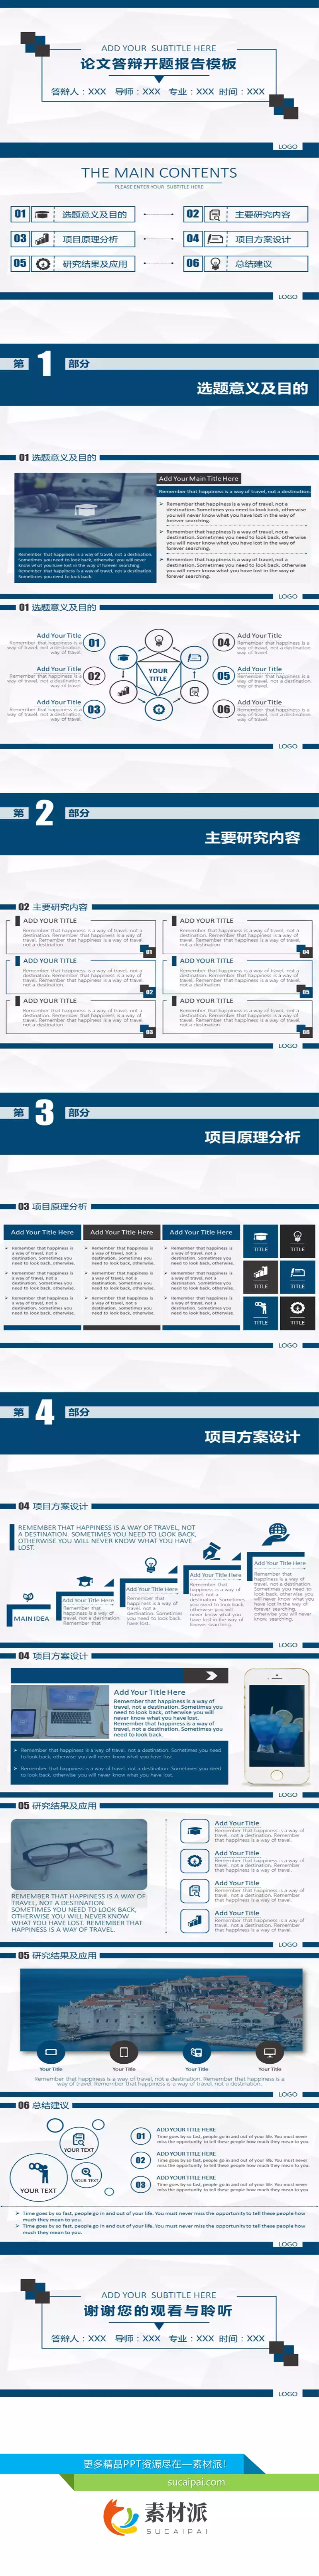Select the chart hexagon in the YOUR TITLE diagram
The height and width of the screenshot is (2576, 319).
(x=123, y=691)
